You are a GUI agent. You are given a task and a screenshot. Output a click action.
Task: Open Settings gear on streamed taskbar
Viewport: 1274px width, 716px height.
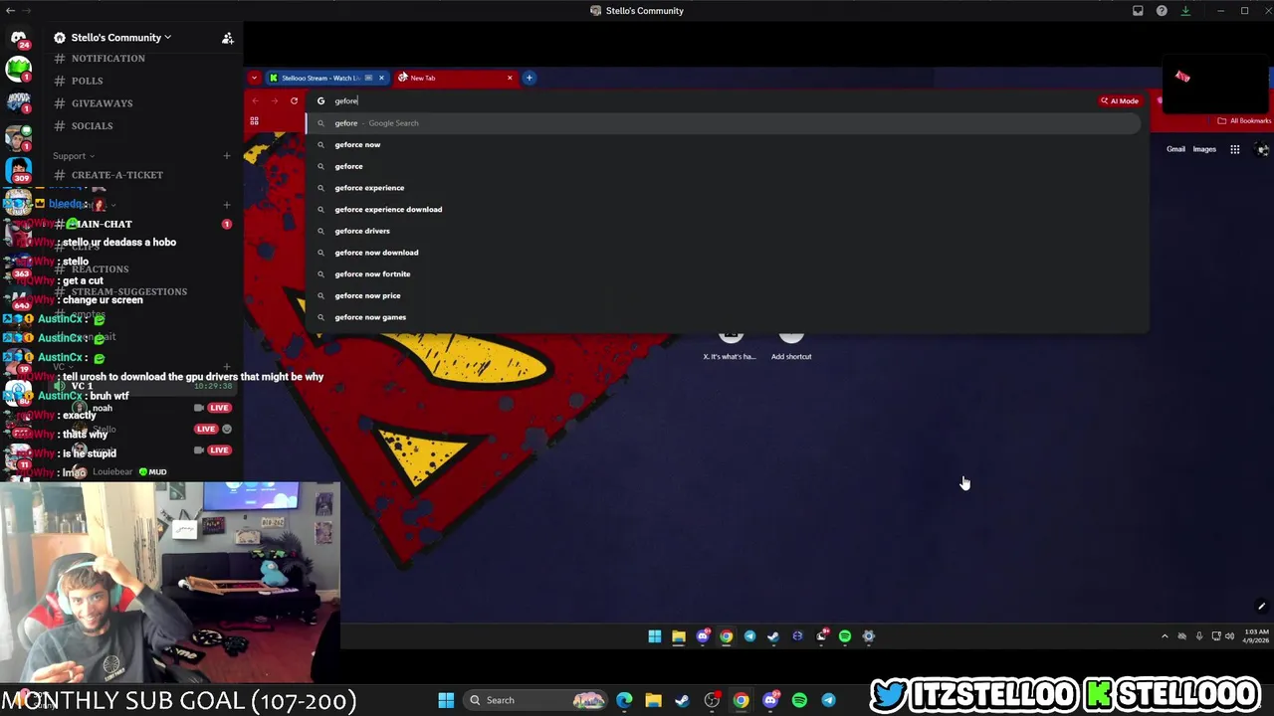(x=869, y=636)
